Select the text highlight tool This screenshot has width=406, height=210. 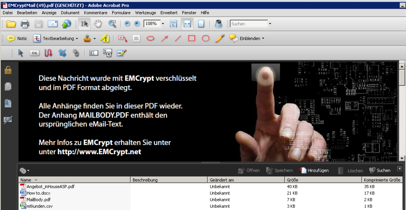click(x=105, y=38)
